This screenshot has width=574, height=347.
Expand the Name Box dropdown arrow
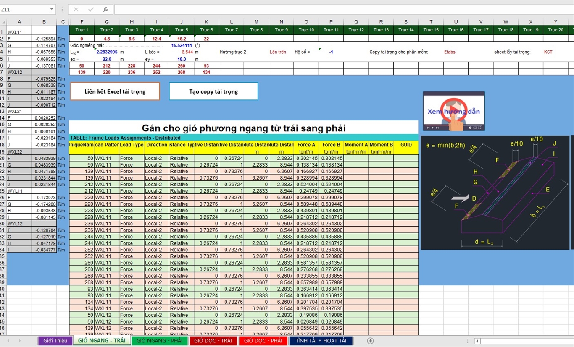(52, 9)
